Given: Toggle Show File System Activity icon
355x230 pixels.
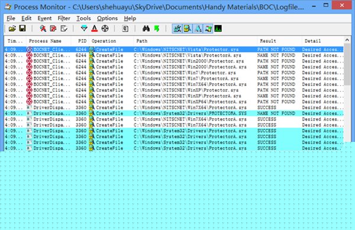Looking at the screenshot, I should tap(188, 29).
